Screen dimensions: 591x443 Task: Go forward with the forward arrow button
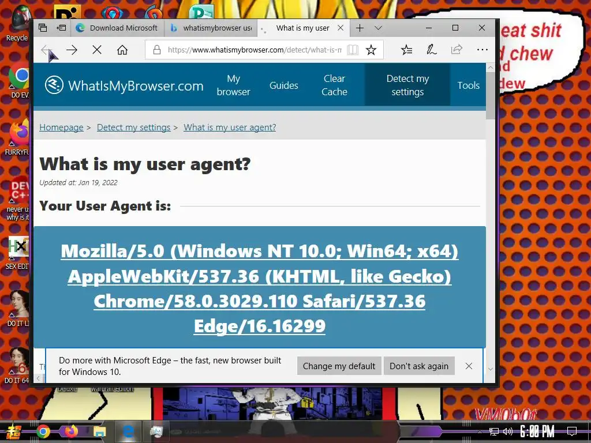pyautogui.click(x=72, y=50)
